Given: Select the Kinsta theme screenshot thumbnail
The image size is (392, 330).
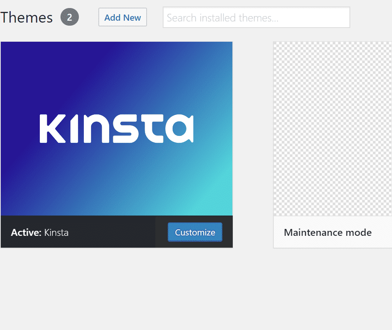Looking at the screenshot, I should 116,129.
